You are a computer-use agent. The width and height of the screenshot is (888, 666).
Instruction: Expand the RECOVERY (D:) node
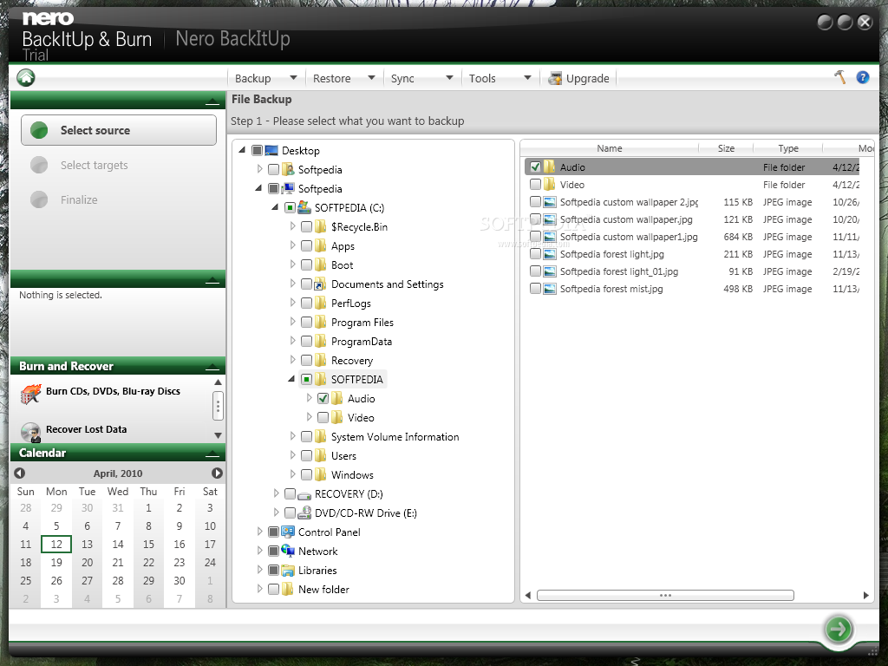(x=276, y=493)
